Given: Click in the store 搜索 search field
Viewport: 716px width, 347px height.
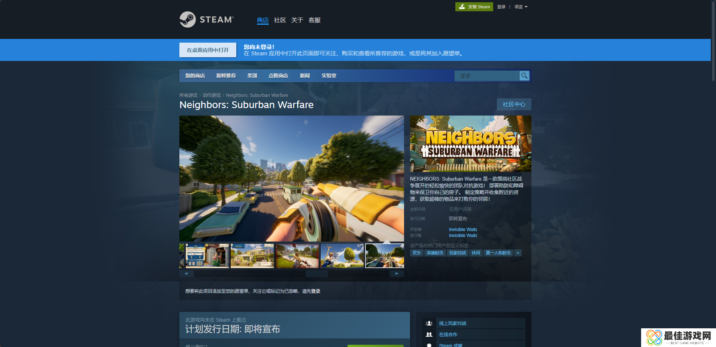Looking at the screenshot, I should point(487,76).
